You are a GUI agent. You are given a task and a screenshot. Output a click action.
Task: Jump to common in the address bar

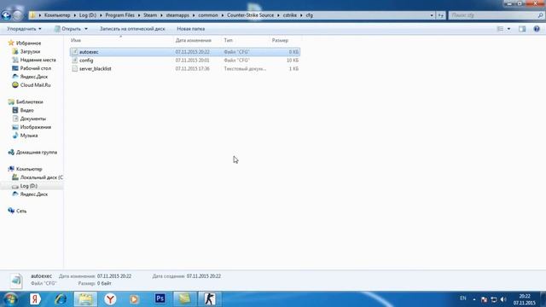[208, 15]
